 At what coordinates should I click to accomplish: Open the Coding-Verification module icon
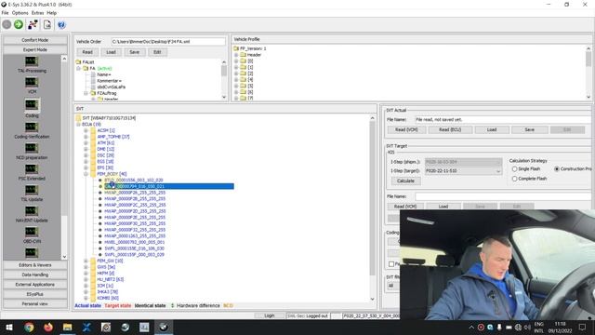pos(32,127)
